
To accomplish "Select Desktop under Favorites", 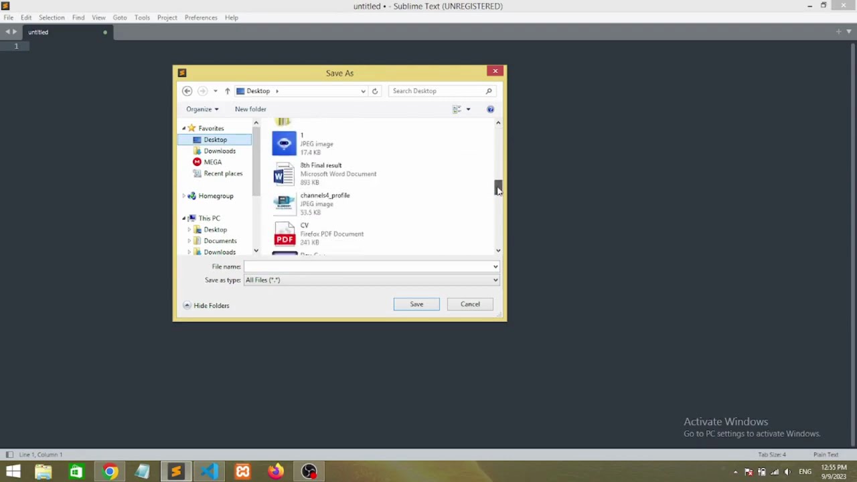I will (215, 140).
